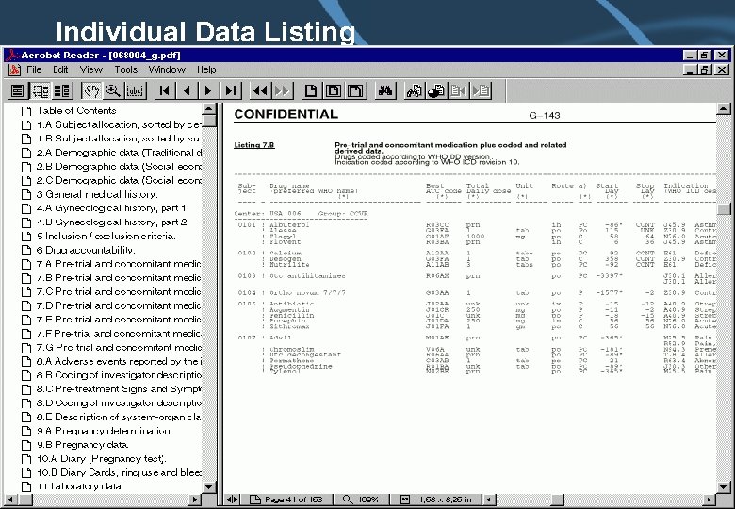
Task: Open bookmark 11 Laboratory data
Action: click(79, 486)
